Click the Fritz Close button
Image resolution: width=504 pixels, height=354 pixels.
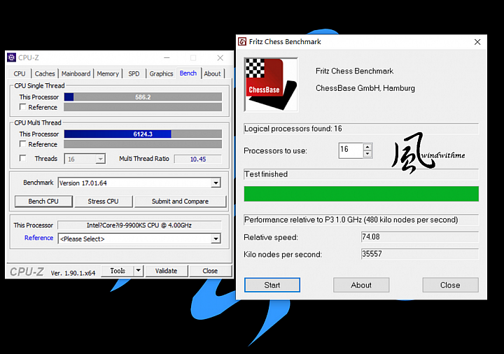tap(450, 285)
